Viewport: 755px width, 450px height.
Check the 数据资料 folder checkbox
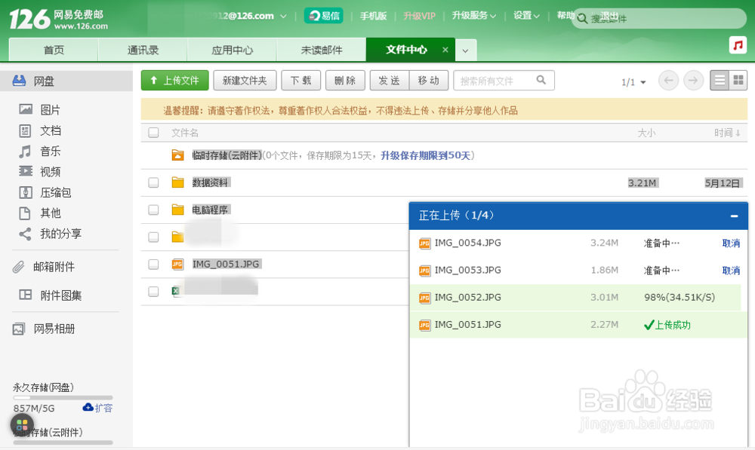click(x=154, y=182)
